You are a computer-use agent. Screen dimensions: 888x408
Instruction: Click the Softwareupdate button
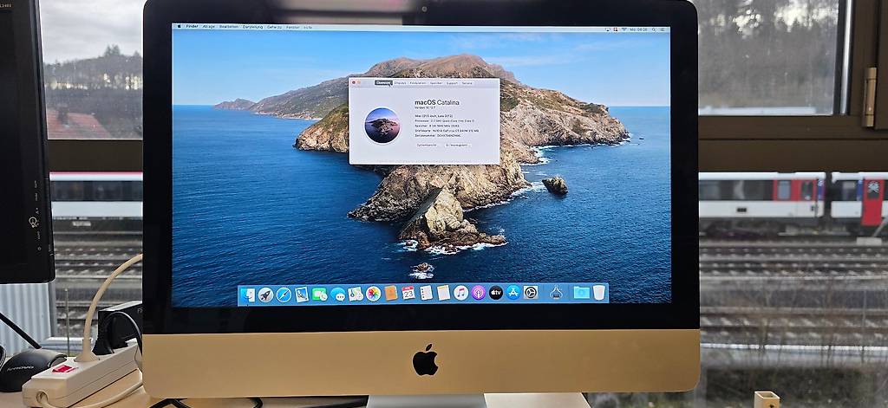458,145
